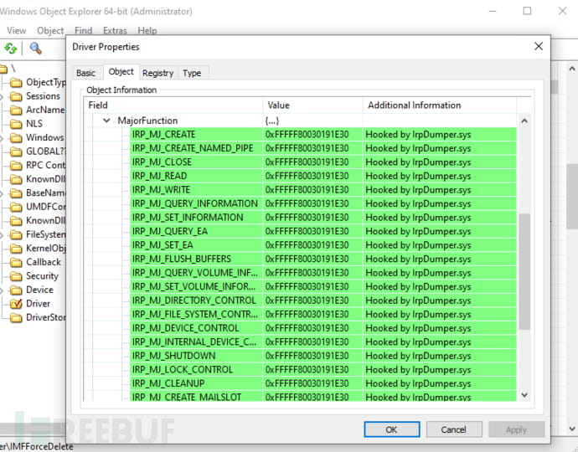Click the Additional Information column header
578x452 pixels.
[x=414, y=105]
